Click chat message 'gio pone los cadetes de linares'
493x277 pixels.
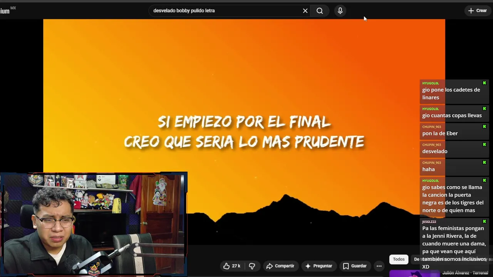click(x=454, y=91)
